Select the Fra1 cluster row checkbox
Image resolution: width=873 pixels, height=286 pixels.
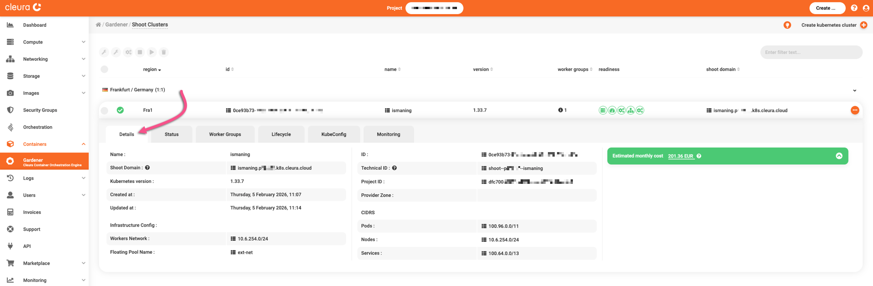point(105,110)
